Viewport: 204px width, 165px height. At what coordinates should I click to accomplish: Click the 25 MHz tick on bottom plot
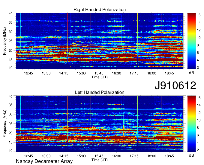pyautogui.click(x=10, y=124)
